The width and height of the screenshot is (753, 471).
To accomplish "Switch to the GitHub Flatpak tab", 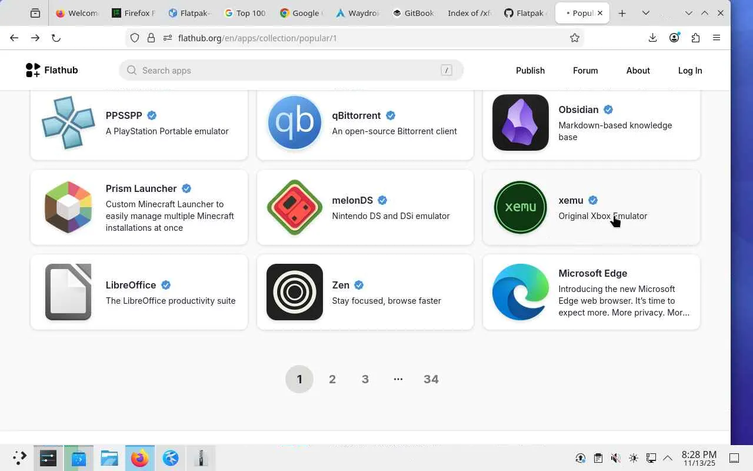I will point(525,13).
